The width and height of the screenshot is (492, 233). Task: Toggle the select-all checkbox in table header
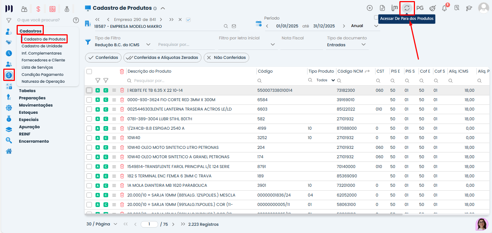pos(89,72)
